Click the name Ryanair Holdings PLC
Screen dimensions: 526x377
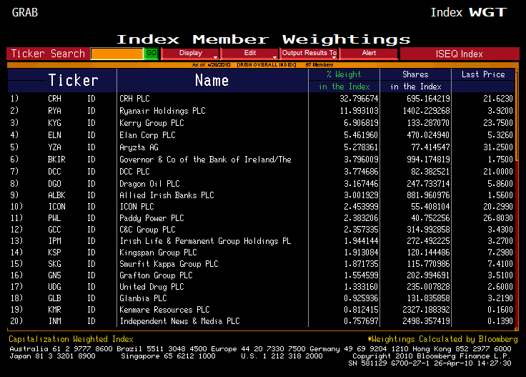click(162, 111)
